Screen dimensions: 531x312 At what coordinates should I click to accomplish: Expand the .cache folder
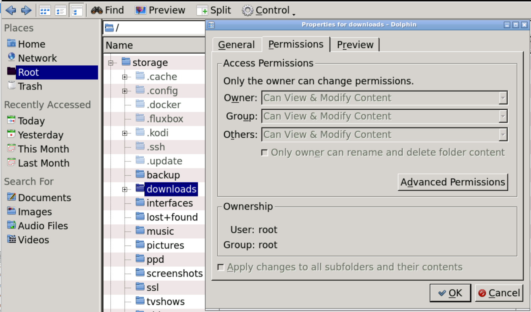(x=125, y=77)
